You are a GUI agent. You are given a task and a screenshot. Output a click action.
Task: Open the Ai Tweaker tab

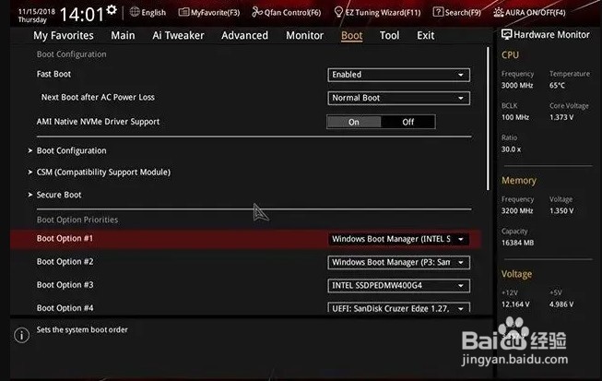click(178, 35)
